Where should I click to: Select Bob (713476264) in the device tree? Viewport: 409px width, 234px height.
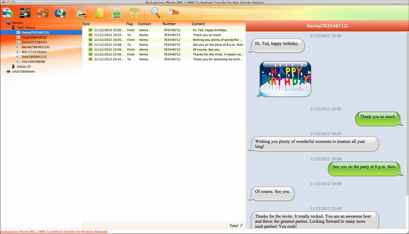tap(34, 52)
